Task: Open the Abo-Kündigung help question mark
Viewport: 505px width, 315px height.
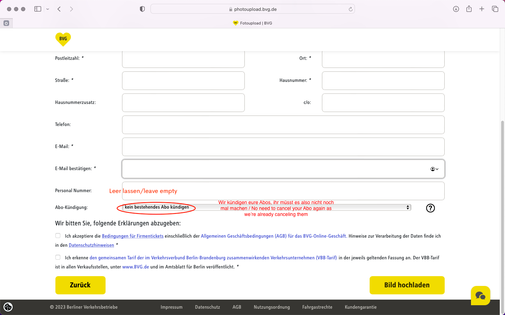Action: 430,208
